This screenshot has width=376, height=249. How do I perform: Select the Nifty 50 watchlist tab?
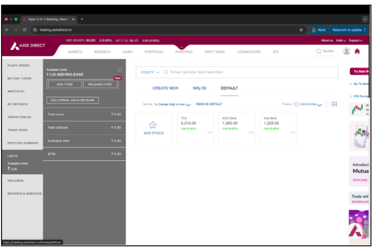pyautogui.click(x=200, y=88)
